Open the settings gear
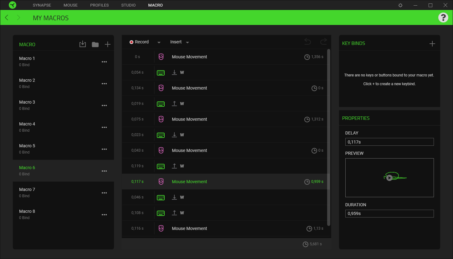The image size is (453, 259). coord(400,5)
